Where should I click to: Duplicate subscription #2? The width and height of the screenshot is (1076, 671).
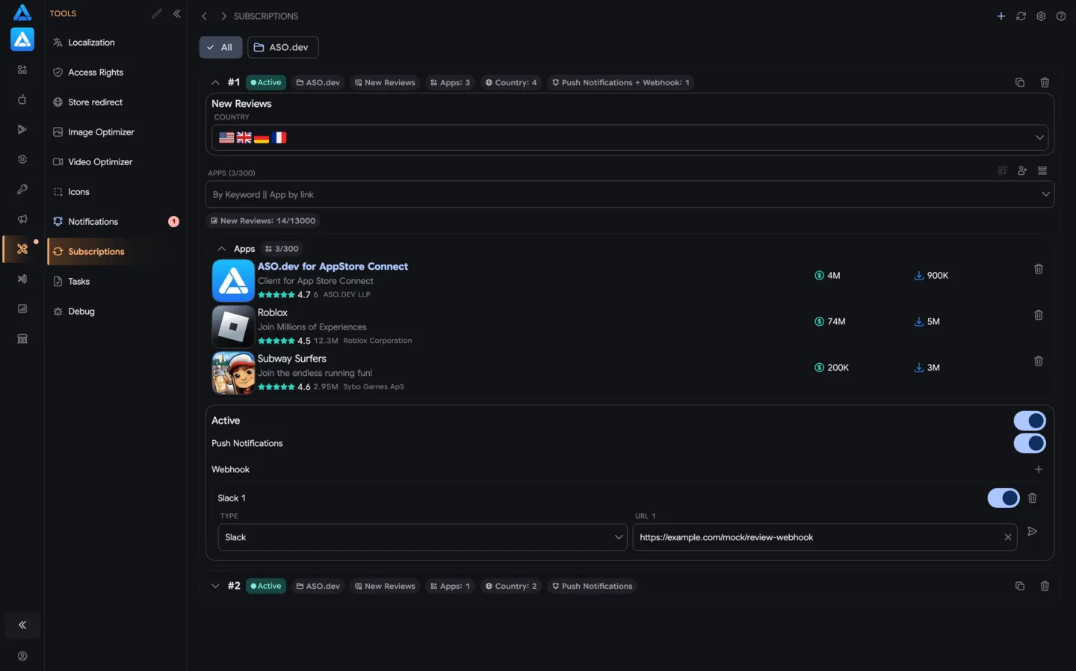(1020, 586)
